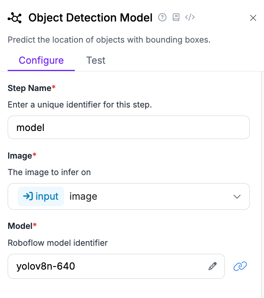The width and height of the screenshot is (264, 298).
Task: Click the input arrow badge in Image selector
Action: point(41,197)
